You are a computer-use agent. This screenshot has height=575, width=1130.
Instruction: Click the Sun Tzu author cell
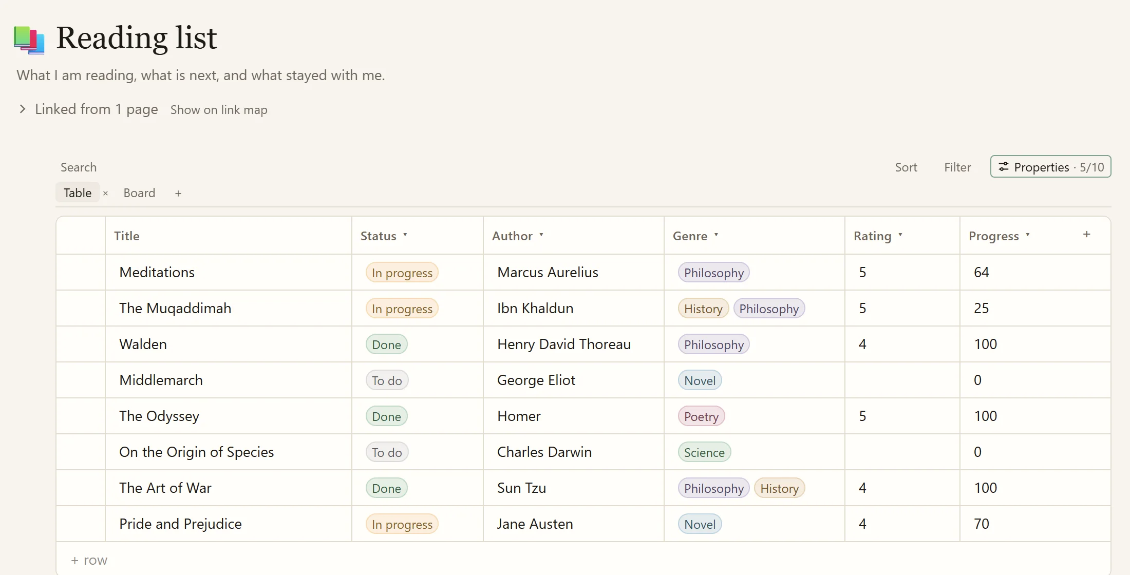pyautogui.click(x=574, y=488)
